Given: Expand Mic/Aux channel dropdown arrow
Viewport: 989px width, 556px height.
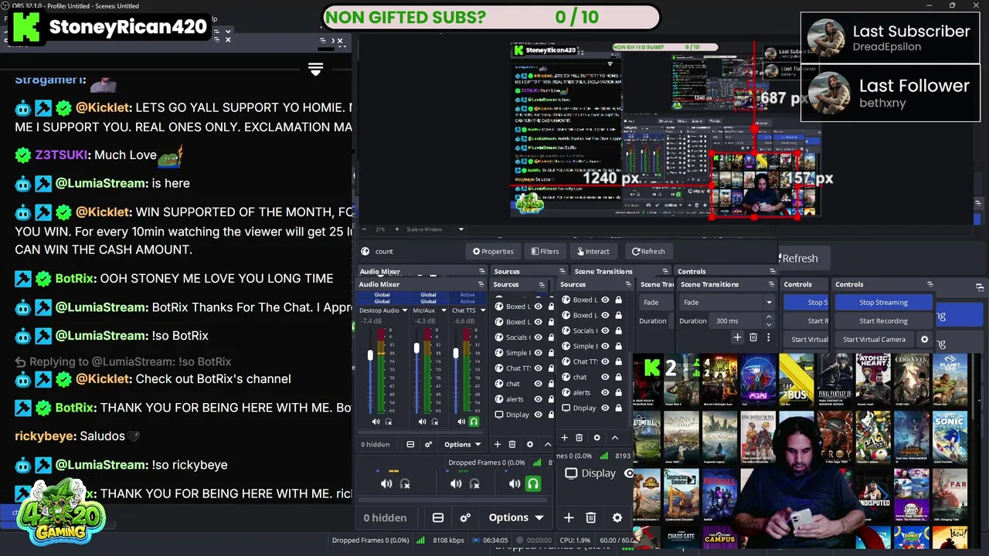Looking at the screenshot, I should pyautogui.click(x=444, y=310).
